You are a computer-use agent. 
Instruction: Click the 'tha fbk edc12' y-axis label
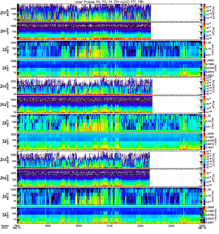tap(6, 49)
